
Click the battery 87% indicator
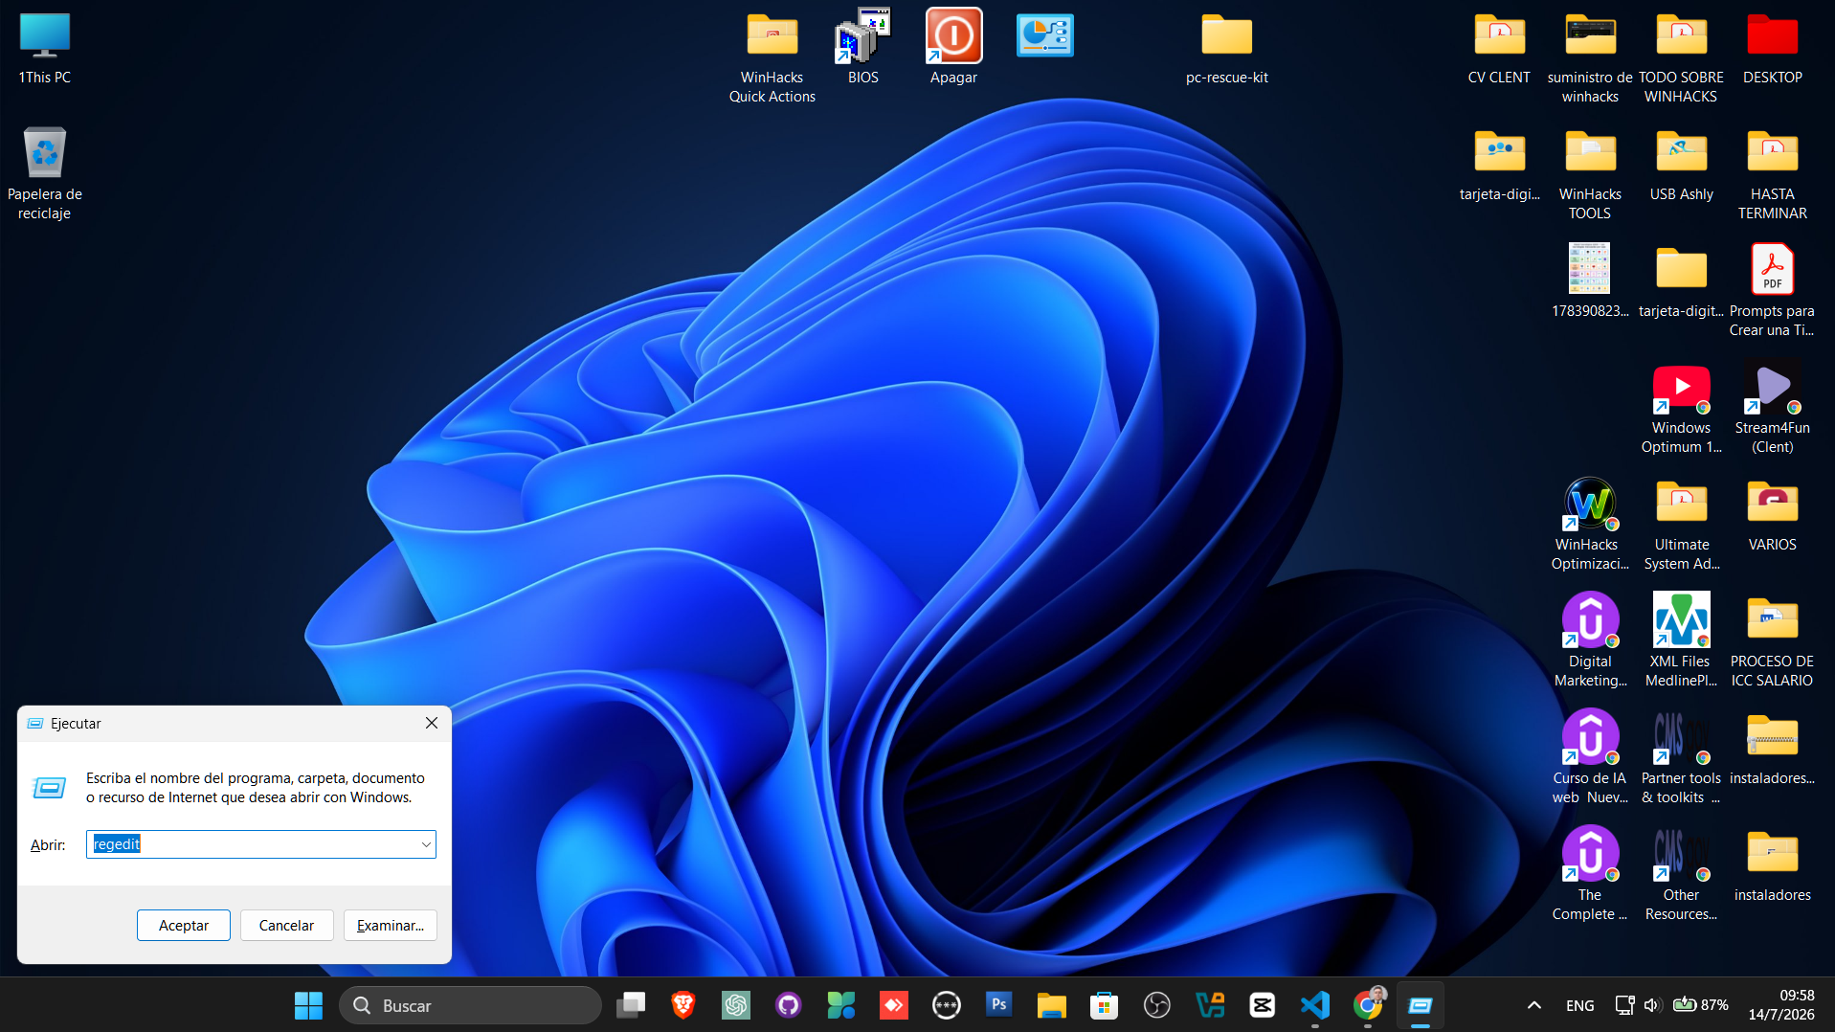click(x=1700, y=1005)
